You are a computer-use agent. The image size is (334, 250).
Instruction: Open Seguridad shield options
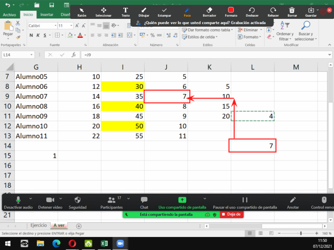[78, 202]
